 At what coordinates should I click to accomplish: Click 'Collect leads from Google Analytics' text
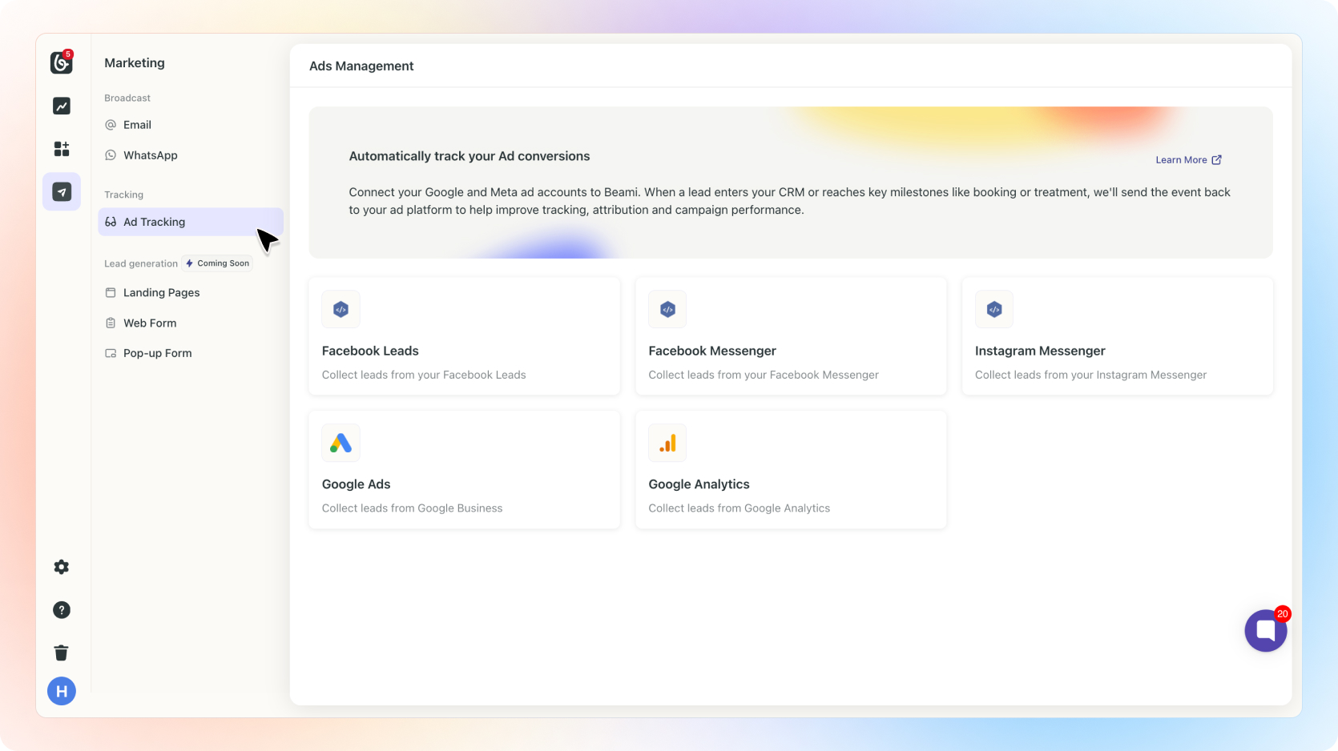(x=739, y=508)
